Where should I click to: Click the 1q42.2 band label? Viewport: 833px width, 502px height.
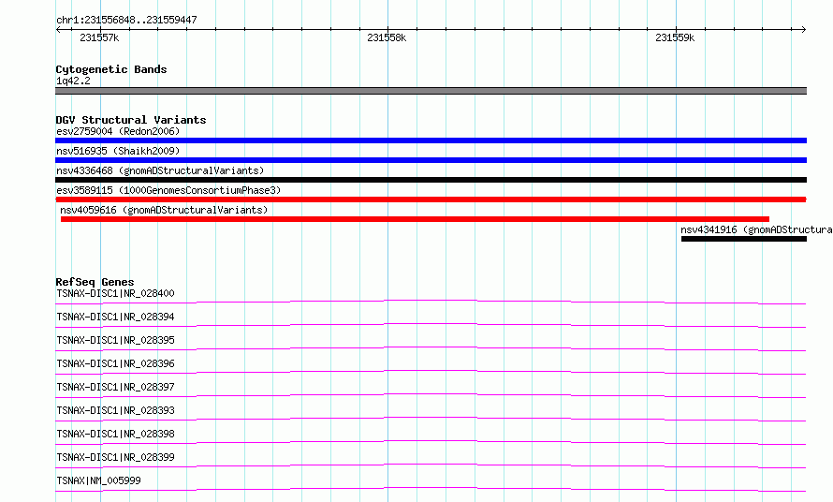pyautogui.click(x=73, y=81)
